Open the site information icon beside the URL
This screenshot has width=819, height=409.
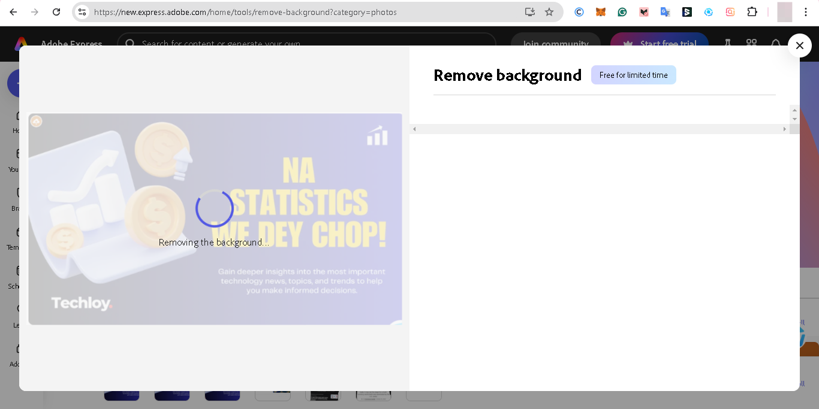(83, 12)
